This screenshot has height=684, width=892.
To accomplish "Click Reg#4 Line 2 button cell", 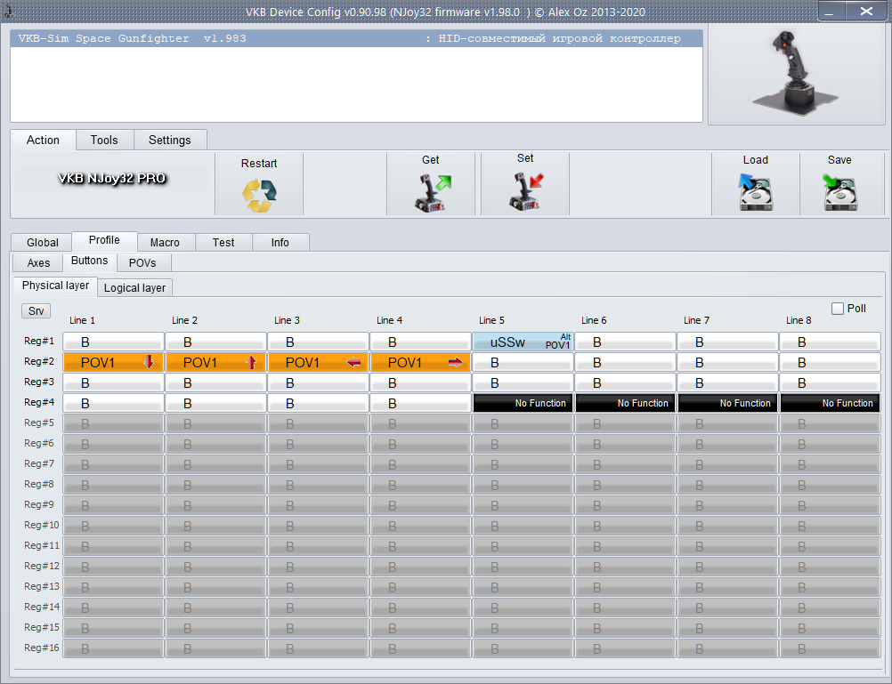I will 216,403.
